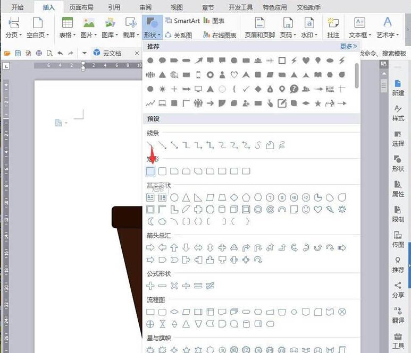Click the 更多 link in shapes panel
Screen dimensions: 411x353
(x=348, y=47)
